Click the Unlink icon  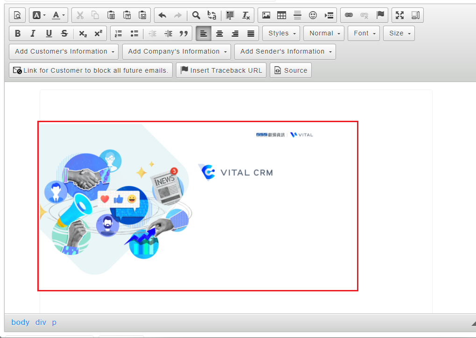coord(364,15)
